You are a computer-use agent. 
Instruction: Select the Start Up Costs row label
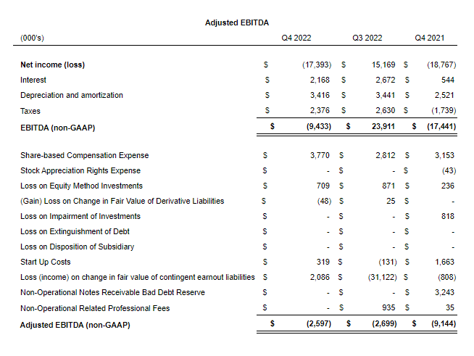46,262
